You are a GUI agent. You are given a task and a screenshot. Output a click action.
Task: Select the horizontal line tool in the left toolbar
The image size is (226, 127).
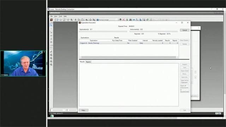coord(51,35)
